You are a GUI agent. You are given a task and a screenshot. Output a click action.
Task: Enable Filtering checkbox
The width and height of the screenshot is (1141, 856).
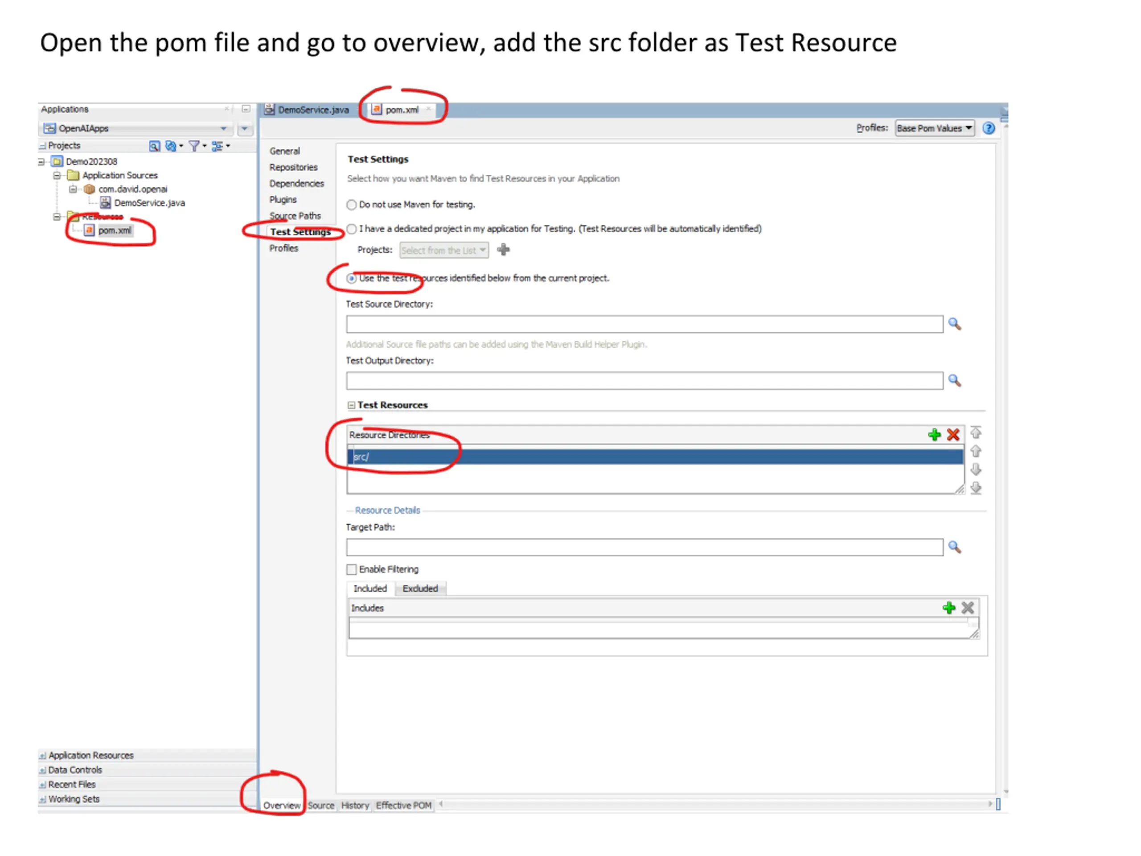click(x=352, y=569)
